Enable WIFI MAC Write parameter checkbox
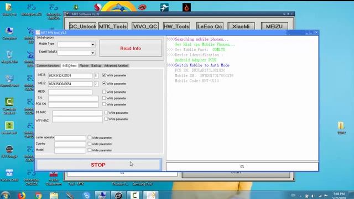 tap(106, 119)
